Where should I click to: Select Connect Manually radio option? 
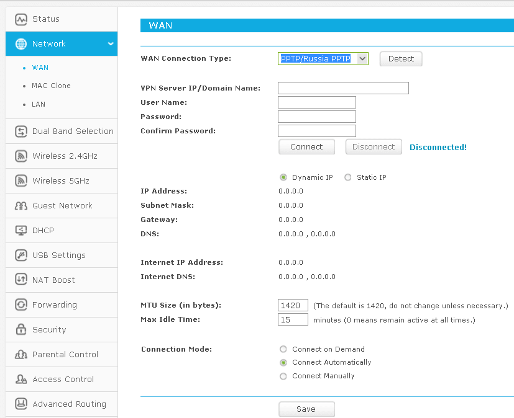[x=283, y=376]
